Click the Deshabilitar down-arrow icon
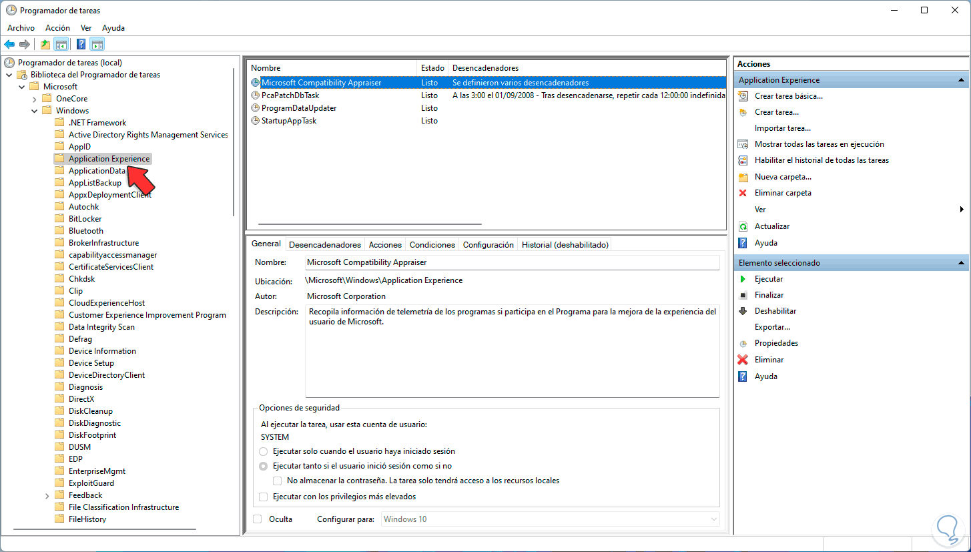This screenshot has width=971, height=552. click(x=743, y=311)
